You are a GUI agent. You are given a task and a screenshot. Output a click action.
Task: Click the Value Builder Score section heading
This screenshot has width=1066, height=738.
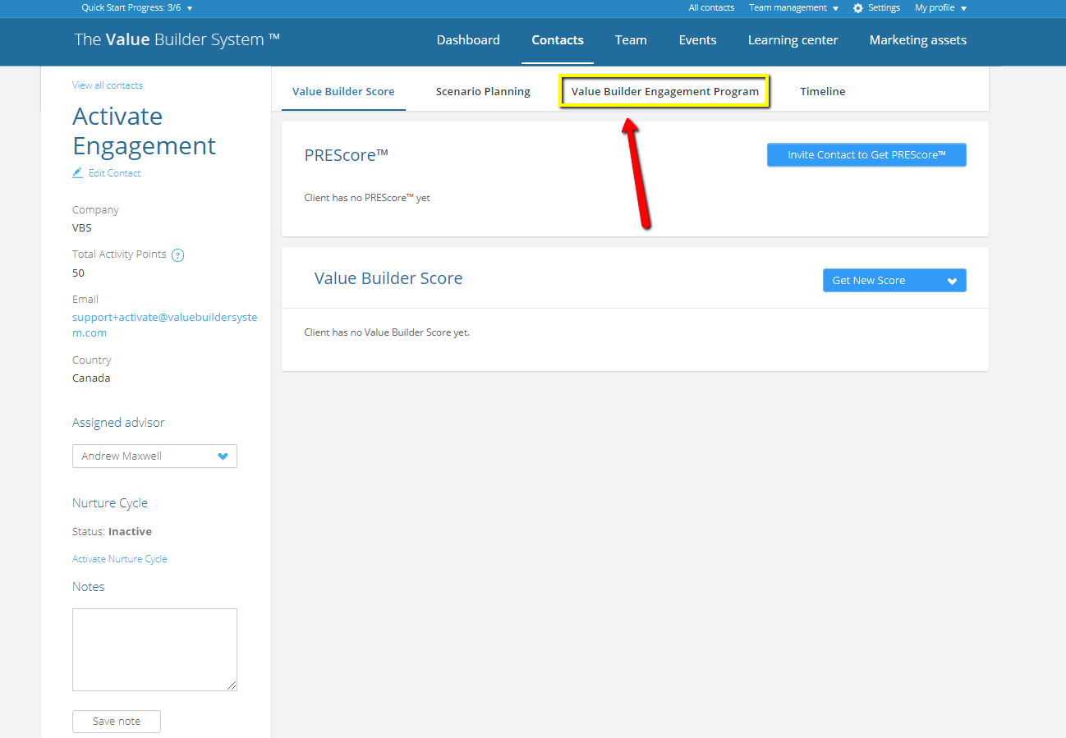[x=388, y=278]
